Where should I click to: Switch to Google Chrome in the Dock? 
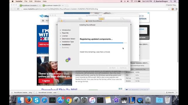click(68, 100)
